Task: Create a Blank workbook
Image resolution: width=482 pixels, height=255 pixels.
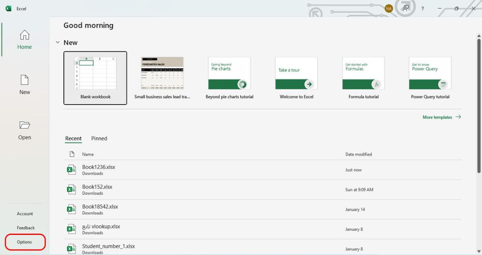Action: point(96,78)
